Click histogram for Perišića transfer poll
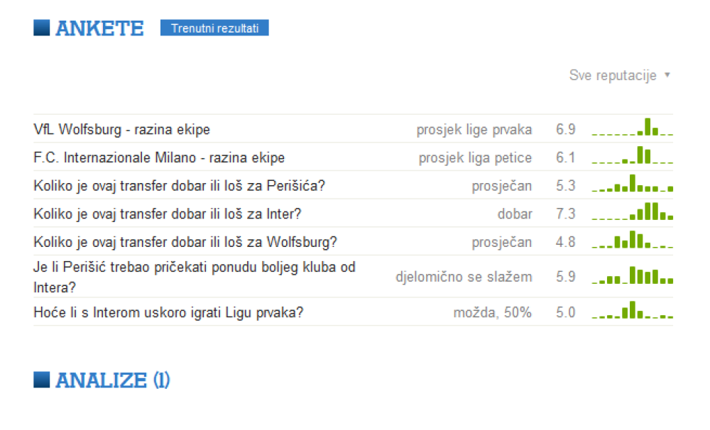Screen dimensions: 710x430 pos(632,184)
